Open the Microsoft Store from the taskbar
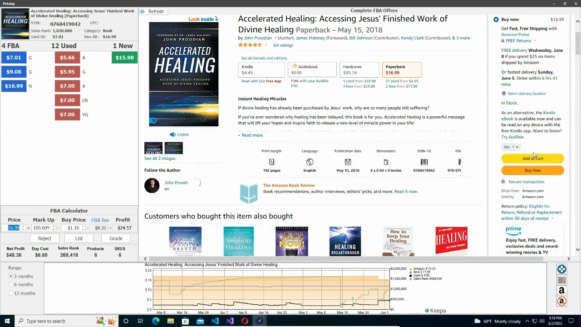This screenshot has width=581, height=327. (x=185, y=321)
